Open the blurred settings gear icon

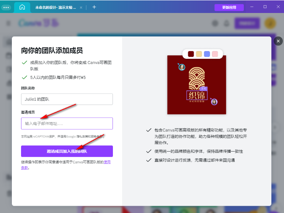(x=215, y=23)
